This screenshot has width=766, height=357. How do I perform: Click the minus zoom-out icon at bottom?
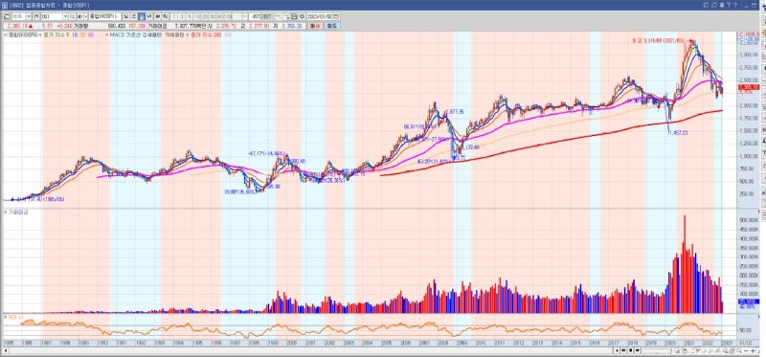click(x=746, y=350)
